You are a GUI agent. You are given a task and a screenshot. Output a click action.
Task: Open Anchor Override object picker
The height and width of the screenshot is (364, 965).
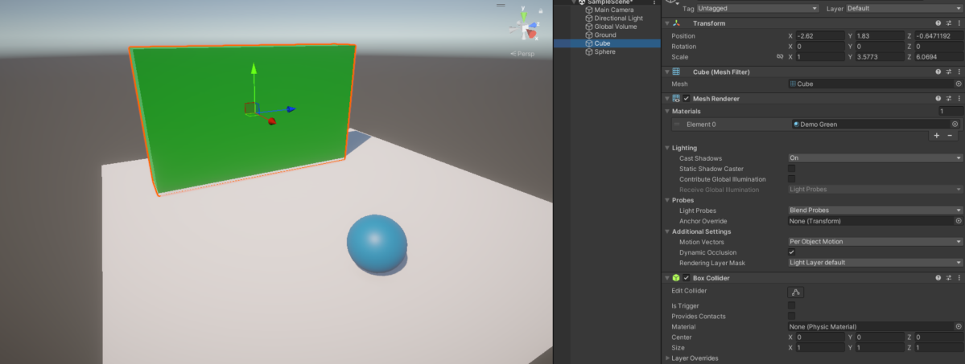pyautogui.click(x=959, y=221)
